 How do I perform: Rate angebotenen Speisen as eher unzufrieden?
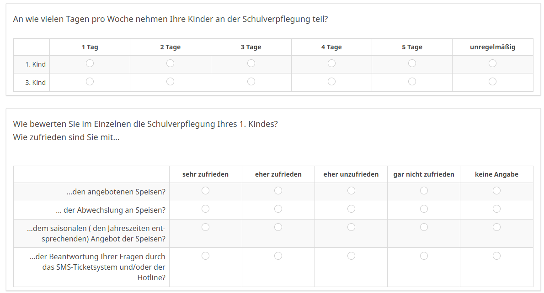point(351,191)
